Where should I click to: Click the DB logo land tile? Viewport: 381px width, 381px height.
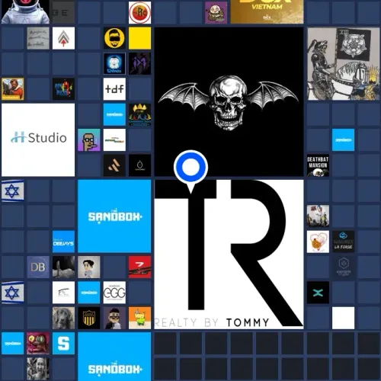click(x=38, y=267)
